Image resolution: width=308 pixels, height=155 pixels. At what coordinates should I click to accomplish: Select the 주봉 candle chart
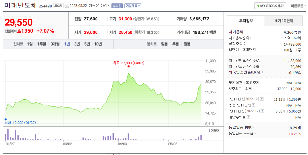[176, 44]
